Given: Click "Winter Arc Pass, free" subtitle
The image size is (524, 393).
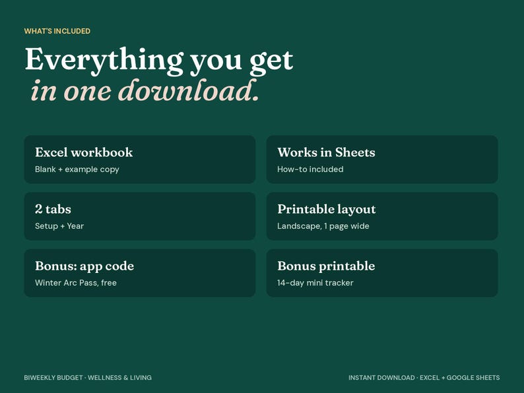Looking at the screenshot, I should (76, 283).
